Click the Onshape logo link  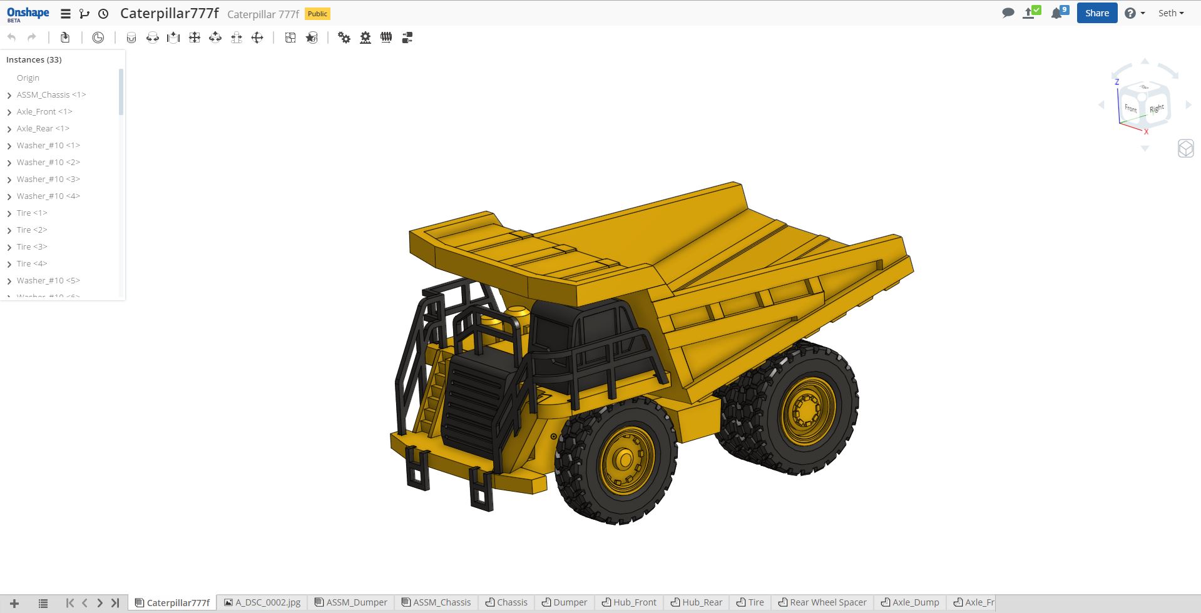pyautogui.click(x=28, y=14)
